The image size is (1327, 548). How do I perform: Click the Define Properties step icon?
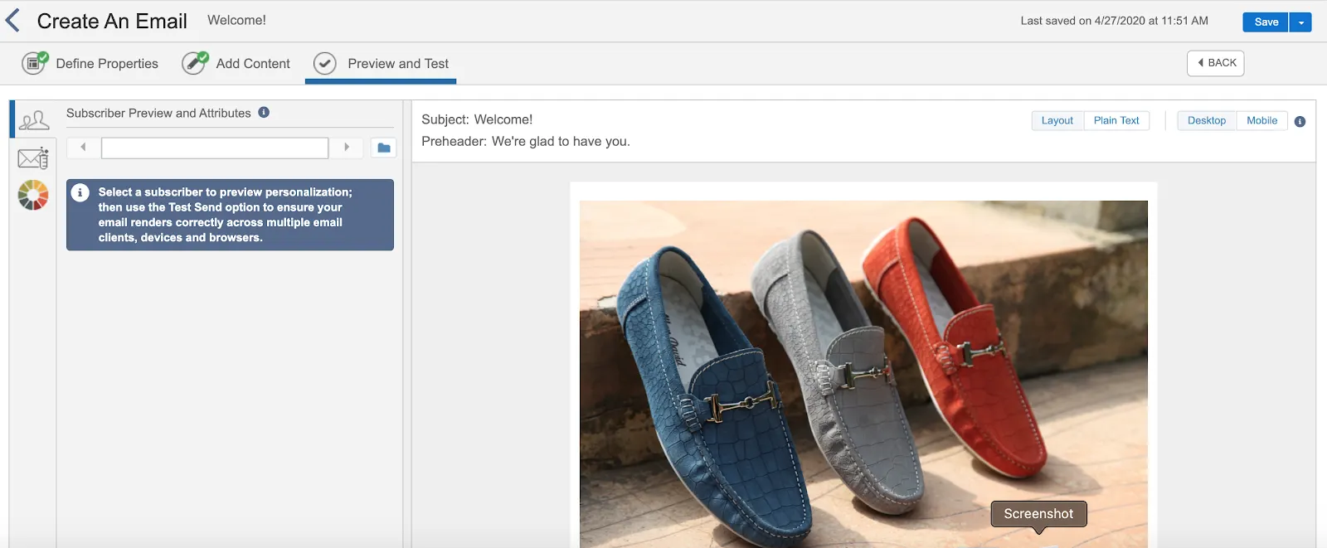point(34,63)
